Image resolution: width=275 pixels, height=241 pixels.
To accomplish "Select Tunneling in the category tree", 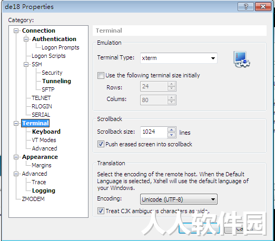I will pos(56,81).
